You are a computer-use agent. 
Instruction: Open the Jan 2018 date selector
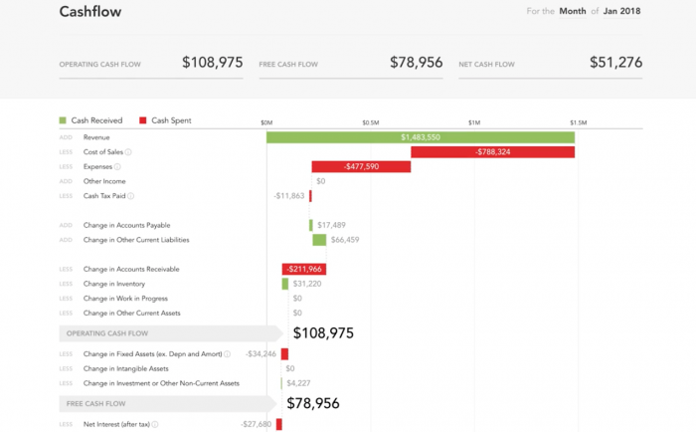[621, 11]
